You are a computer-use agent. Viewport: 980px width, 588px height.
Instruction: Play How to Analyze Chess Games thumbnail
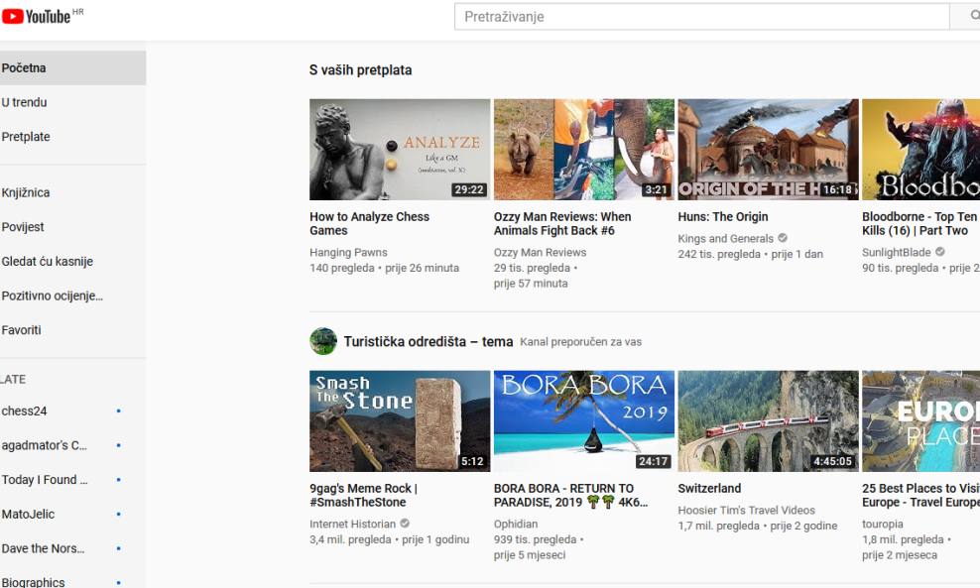point(400,150)
